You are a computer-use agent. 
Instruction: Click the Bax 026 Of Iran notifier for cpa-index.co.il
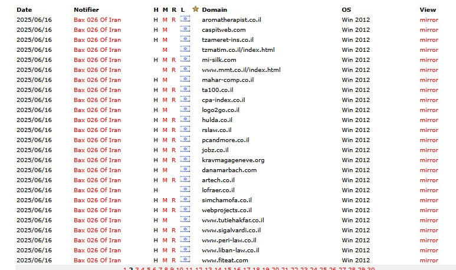97,100
